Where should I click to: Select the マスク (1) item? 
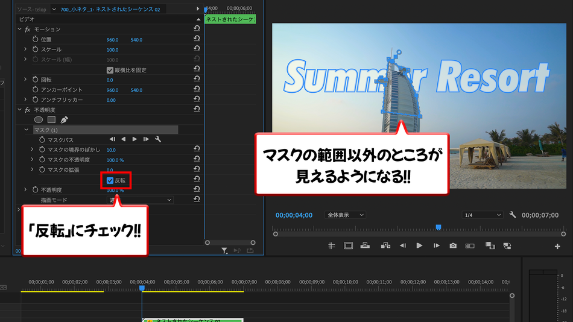pyautogui.click(x=106, y=130)
